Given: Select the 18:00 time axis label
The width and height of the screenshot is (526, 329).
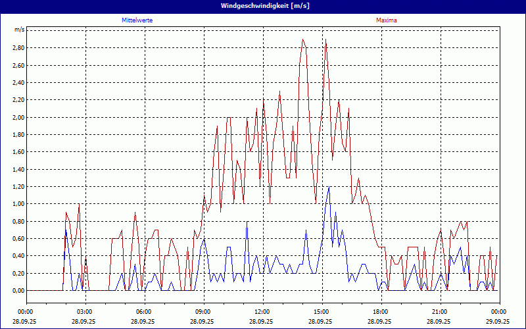Looking at the screenshot, I should click(x=381, y=311).
